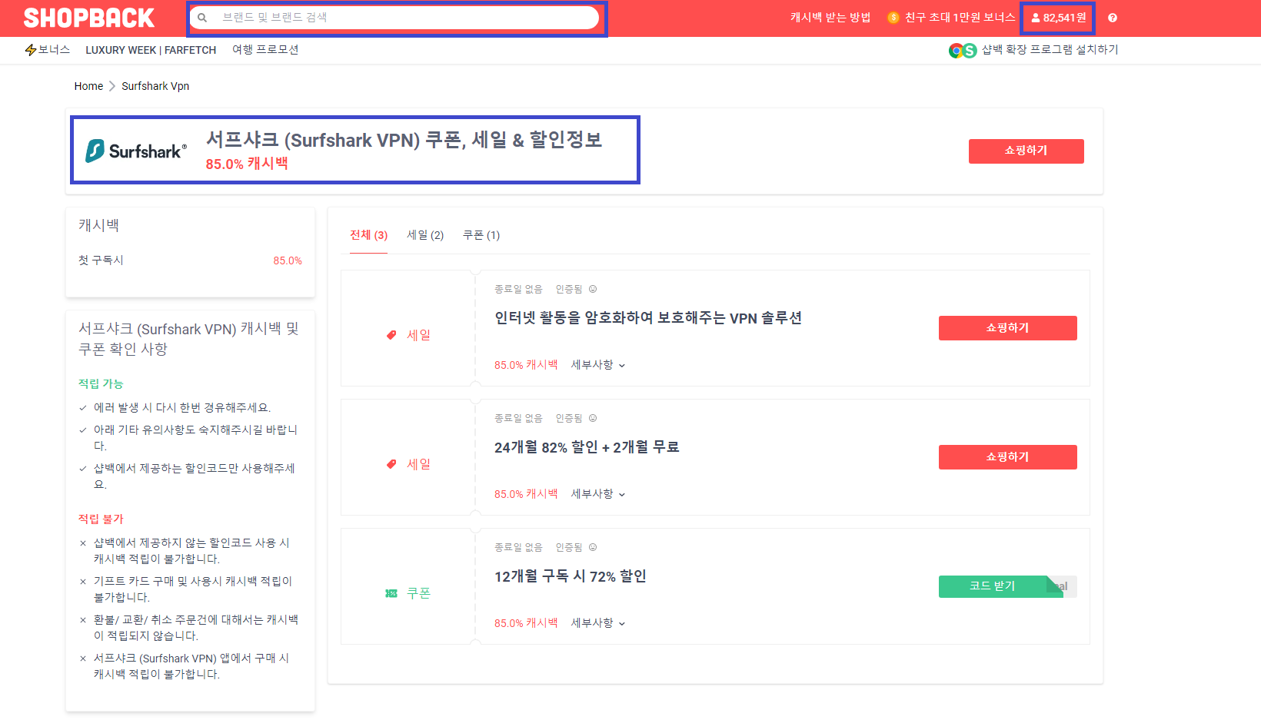Click the 적립 불가 heading
This screenshot has width=1261, height=720.
point(101,519)
